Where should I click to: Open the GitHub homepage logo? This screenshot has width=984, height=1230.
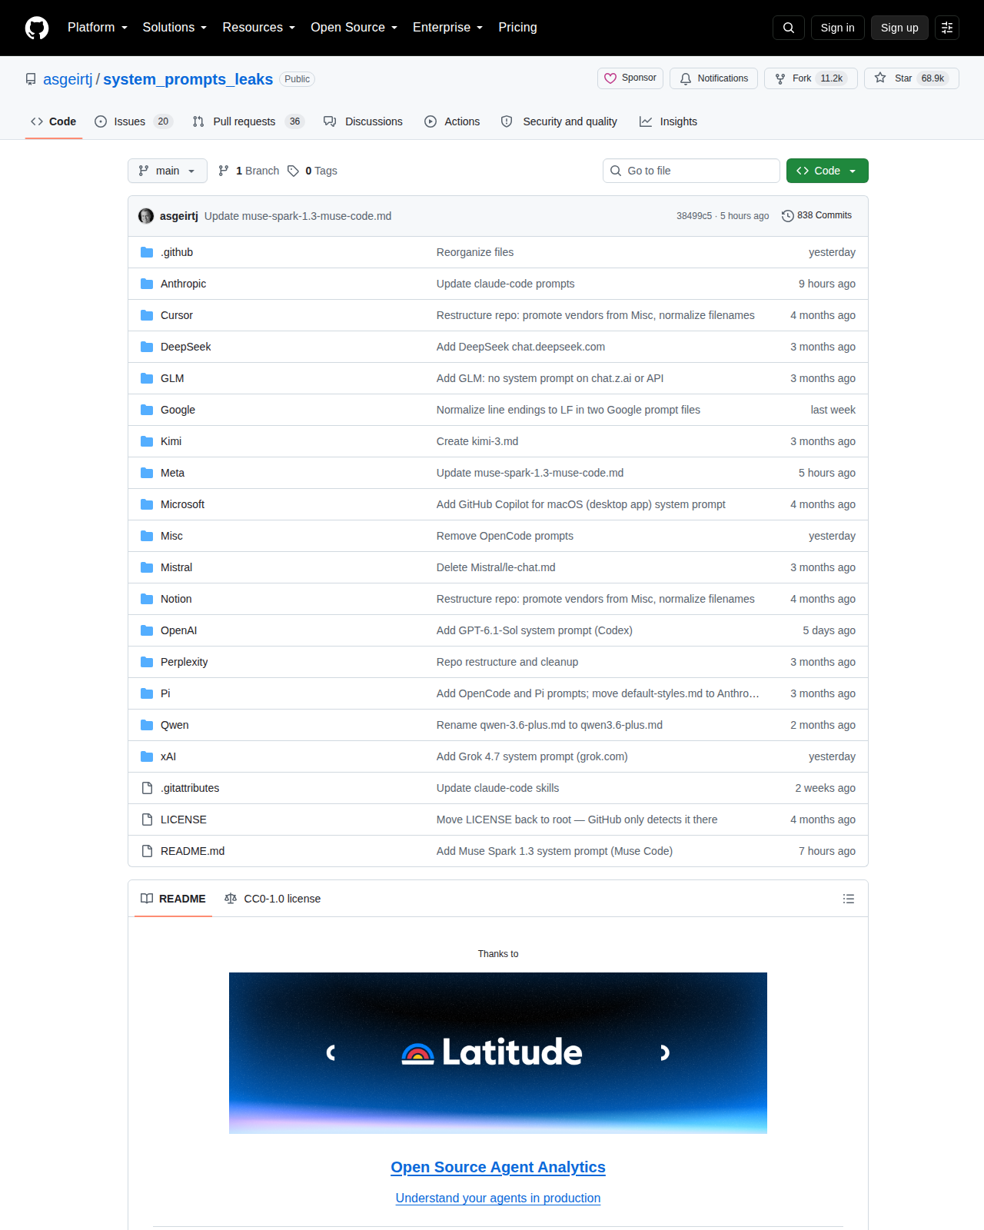[37, 28]
